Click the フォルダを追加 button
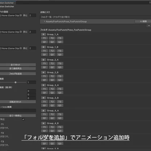The height and width of the screenshot is (151, 151). pos(18,74)
